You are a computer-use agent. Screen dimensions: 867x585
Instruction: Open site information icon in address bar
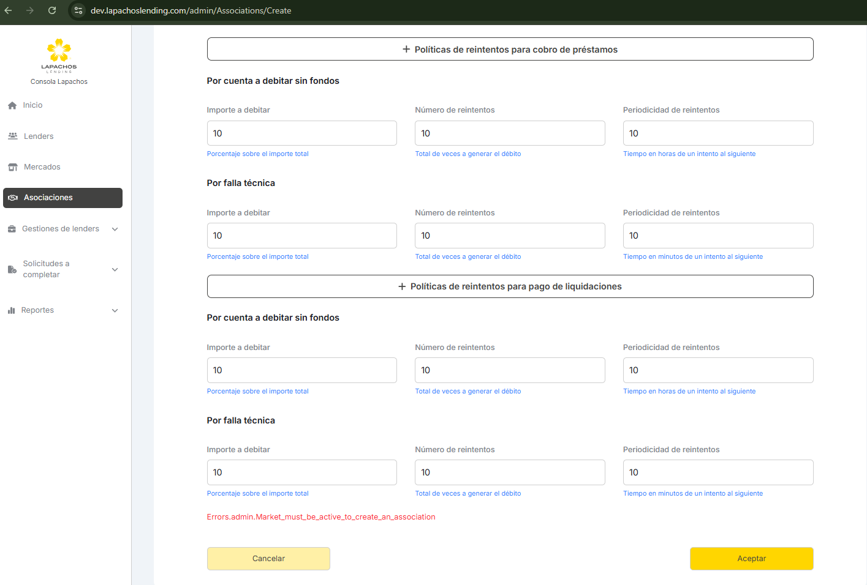click(x=78, y=10)
